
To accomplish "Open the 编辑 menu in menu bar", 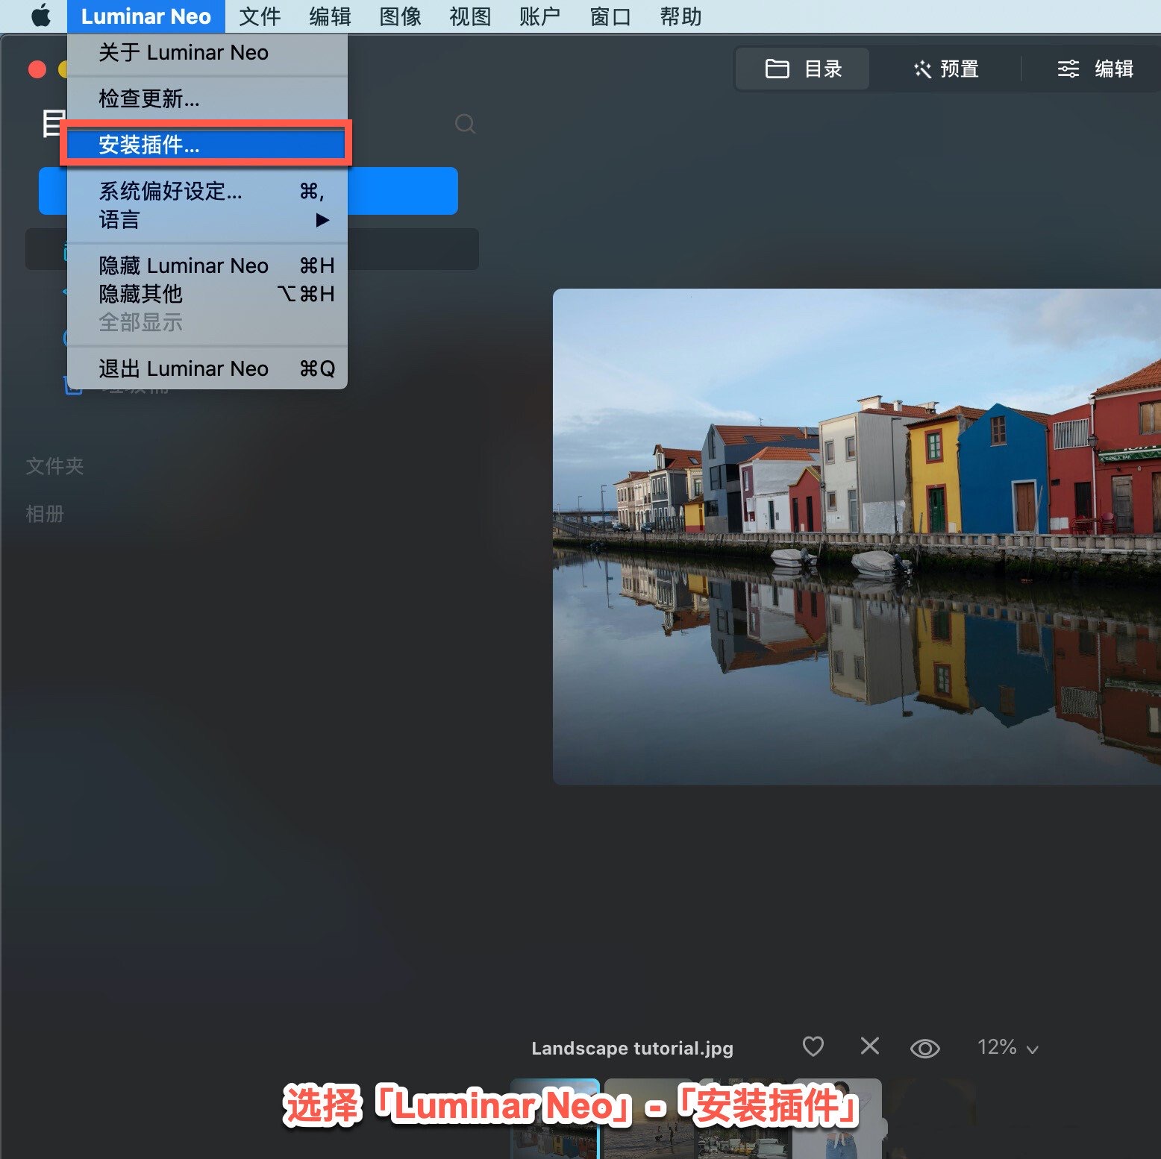I will point(330,16).
